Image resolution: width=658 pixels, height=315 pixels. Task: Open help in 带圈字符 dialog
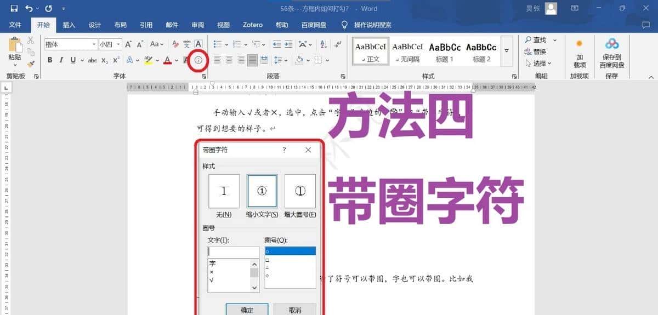click(x=284, y=150)
